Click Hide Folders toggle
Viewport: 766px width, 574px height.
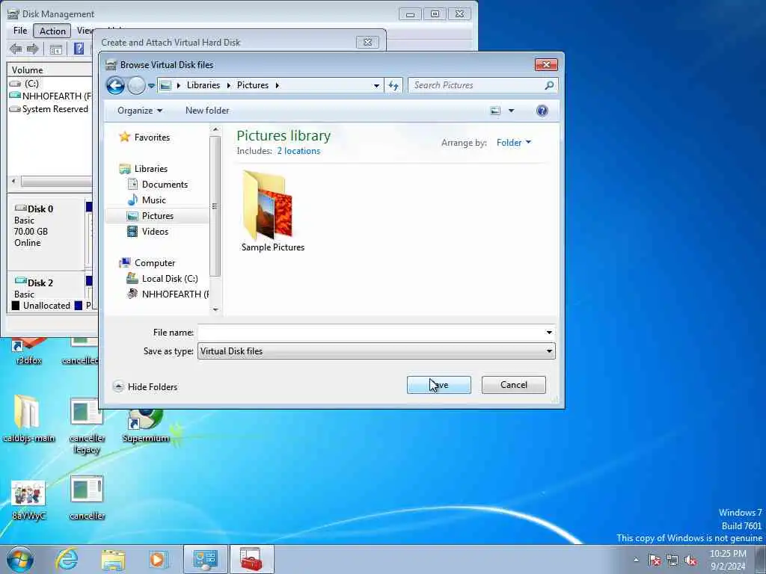(x=145, y=386)
